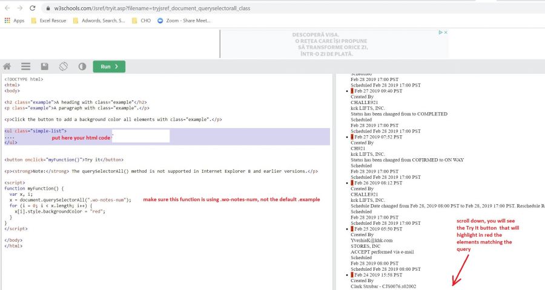Click the Feb 26 2019 08:12 PST entry
545x290 pixels.
(378, 183)
